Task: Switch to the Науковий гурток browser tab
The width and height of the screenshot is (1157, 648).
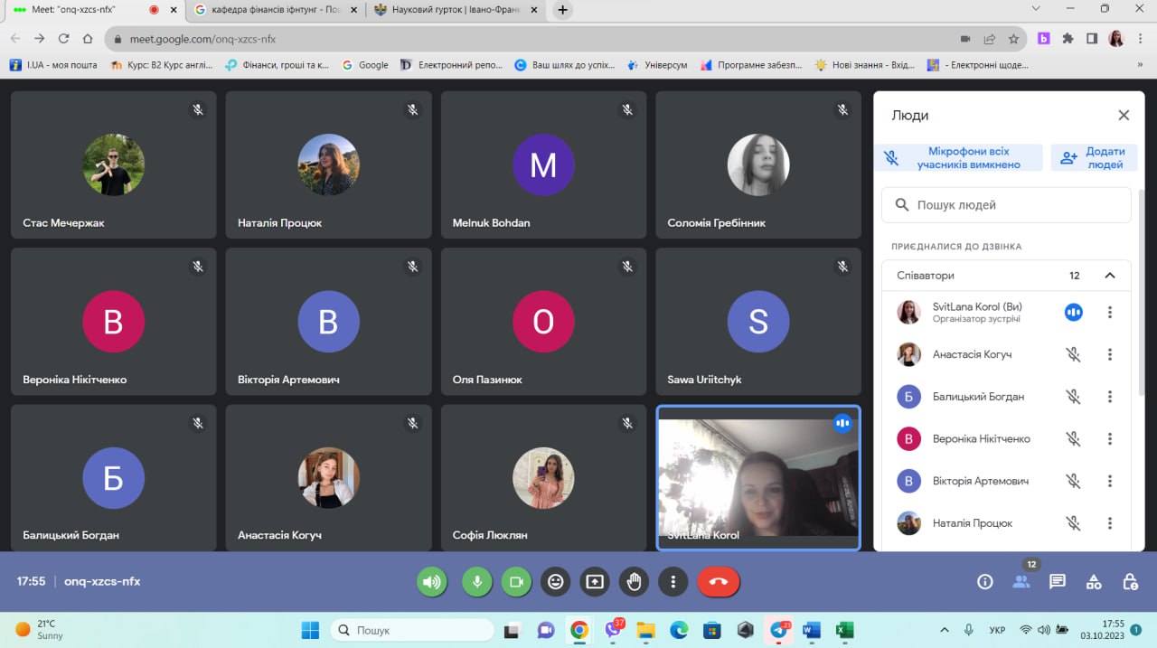Action: [456, 11]
